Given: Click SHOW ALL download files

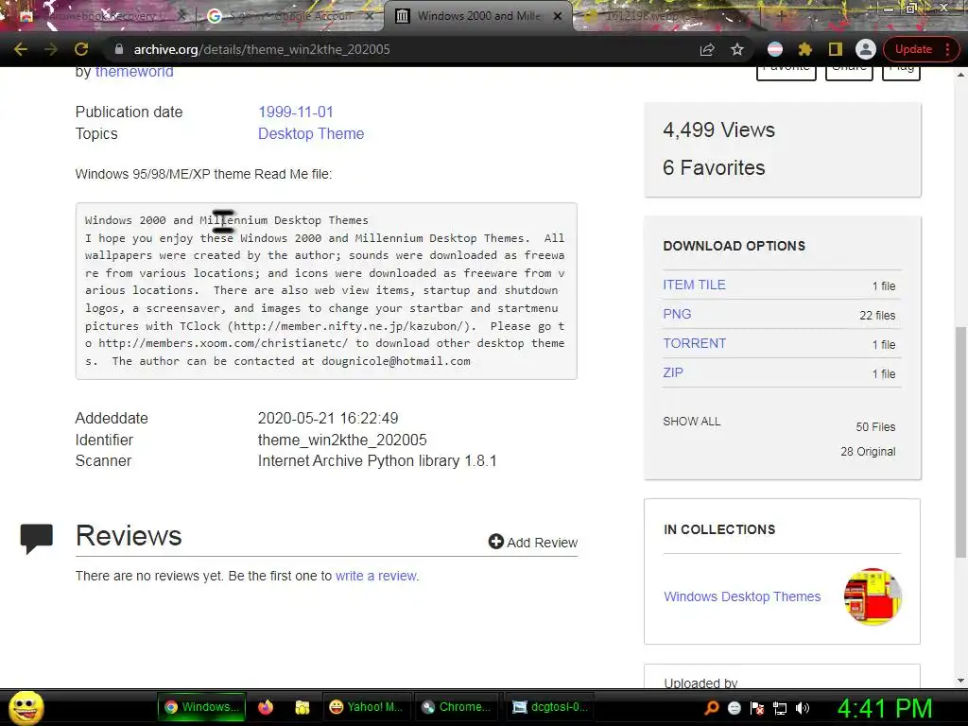Looking at the screenshot, I should click(691, 421).
